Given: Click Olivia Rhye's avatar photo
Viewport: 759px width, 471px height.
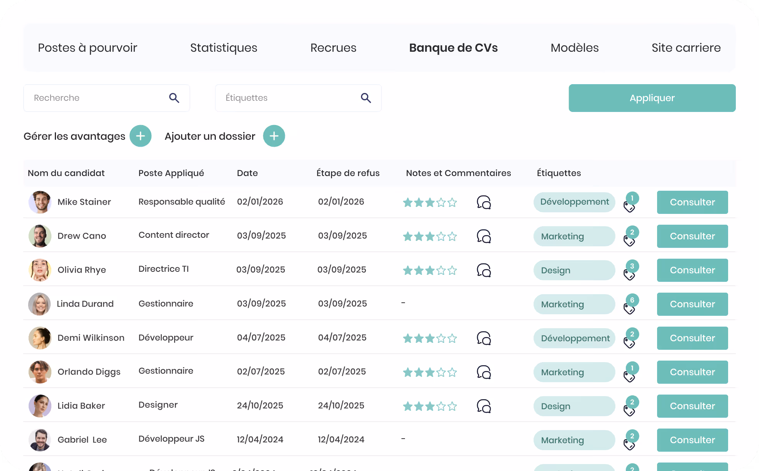Looking at the screenshot, I should [x=40, y=270].
